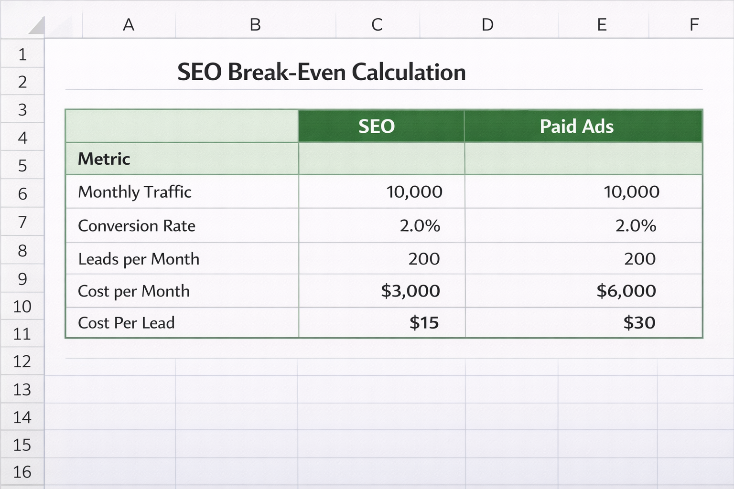Viewport: 734px width, 489px height.
Task: Select row header 5
Action: [x=22, y=165]
